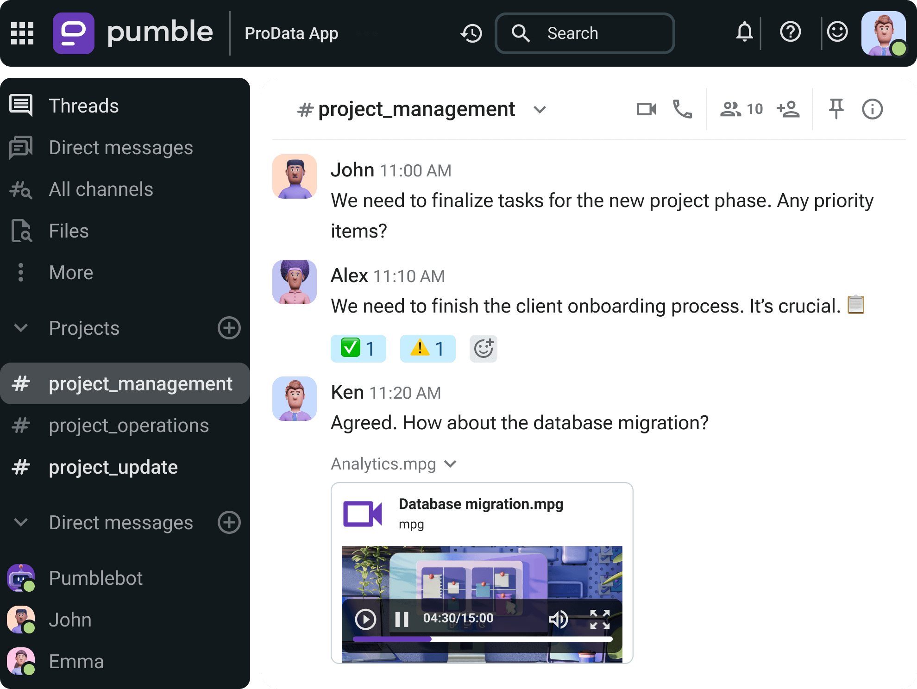
Task: View pinned messages in the channel
Action: (x=836, y=109)
